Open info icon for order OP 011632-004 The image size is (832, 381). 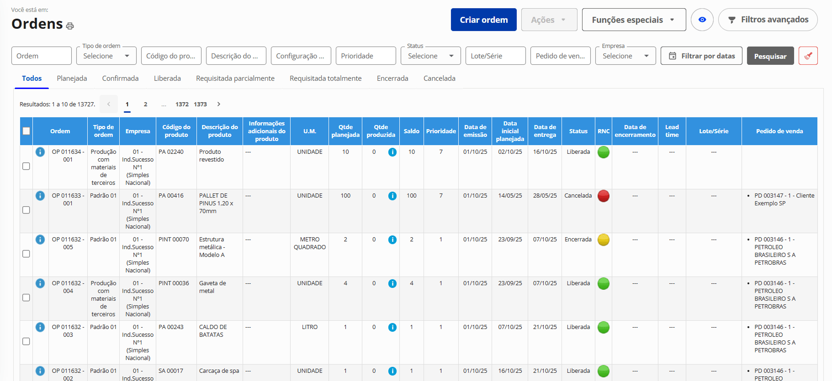[x=40, y=283]
